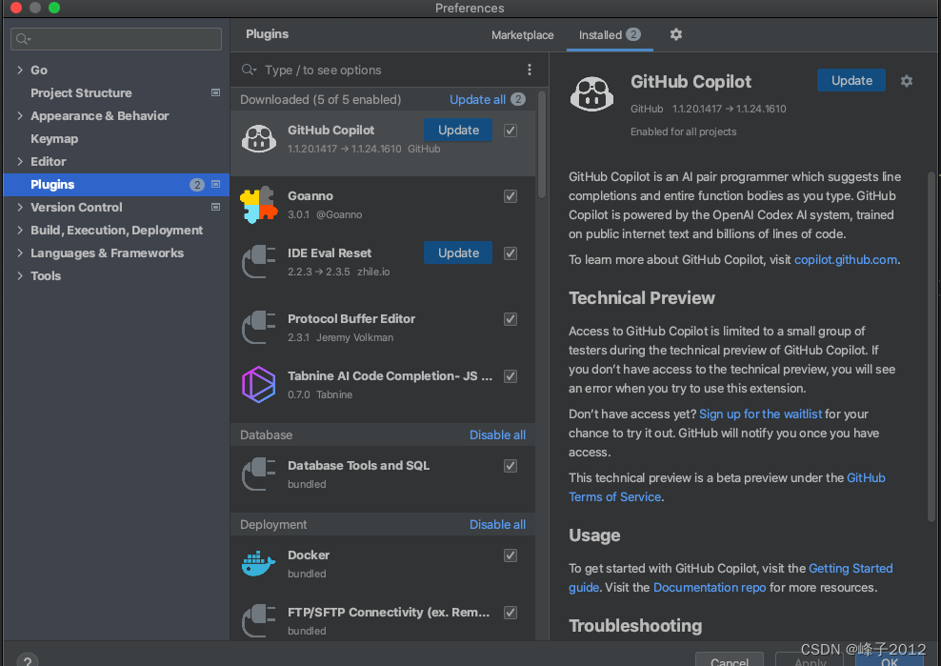Open the three-dot options menu in plugin search
Viewport: 941px width, 666px height.
tap(529, 71)
